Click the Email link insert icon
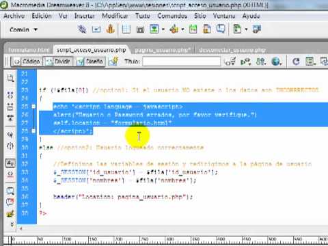Screen dimensions: 328x246 (x=96, y=29)
